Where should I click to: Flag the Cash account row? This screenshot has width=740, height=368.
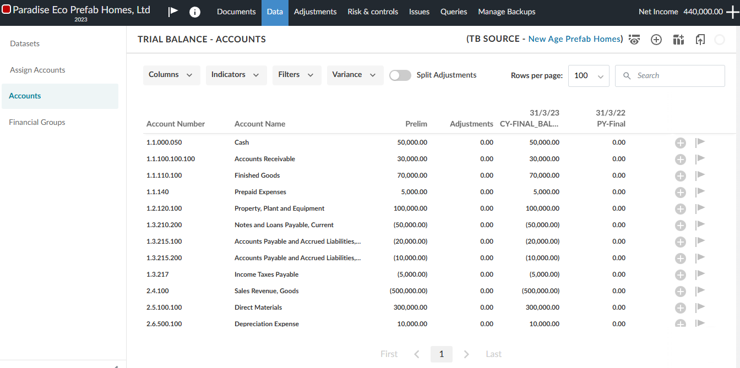click(700, 142)
